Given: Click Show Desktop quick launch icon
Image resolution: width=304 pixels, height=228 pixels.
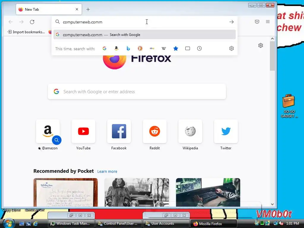Looking at the screenshot, I should click(x=21, y=224).
